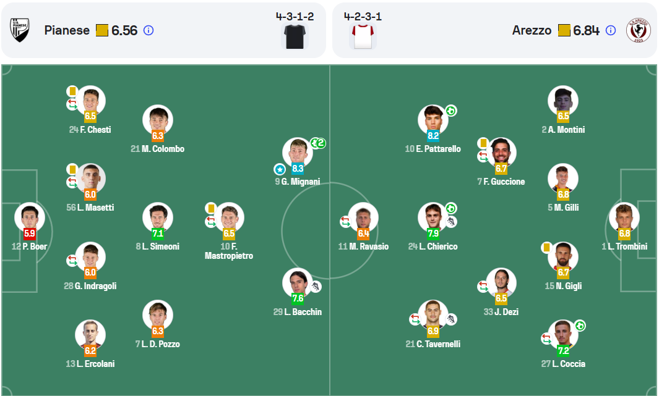Image resolution: width=659 pixels, height=396 pixels.
Task: Click the red 5.9 rating badge on P. Boer
Action: click(29, 234)
